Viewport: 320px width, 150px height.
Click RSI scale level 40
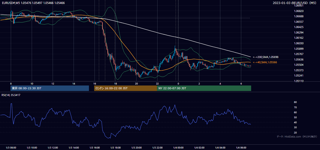pyautogui.click(x=295, y=122)
